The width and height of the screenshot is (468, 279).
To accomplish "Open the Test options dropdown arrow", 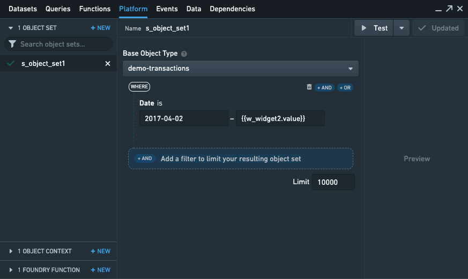I will [x=402, y=28].
